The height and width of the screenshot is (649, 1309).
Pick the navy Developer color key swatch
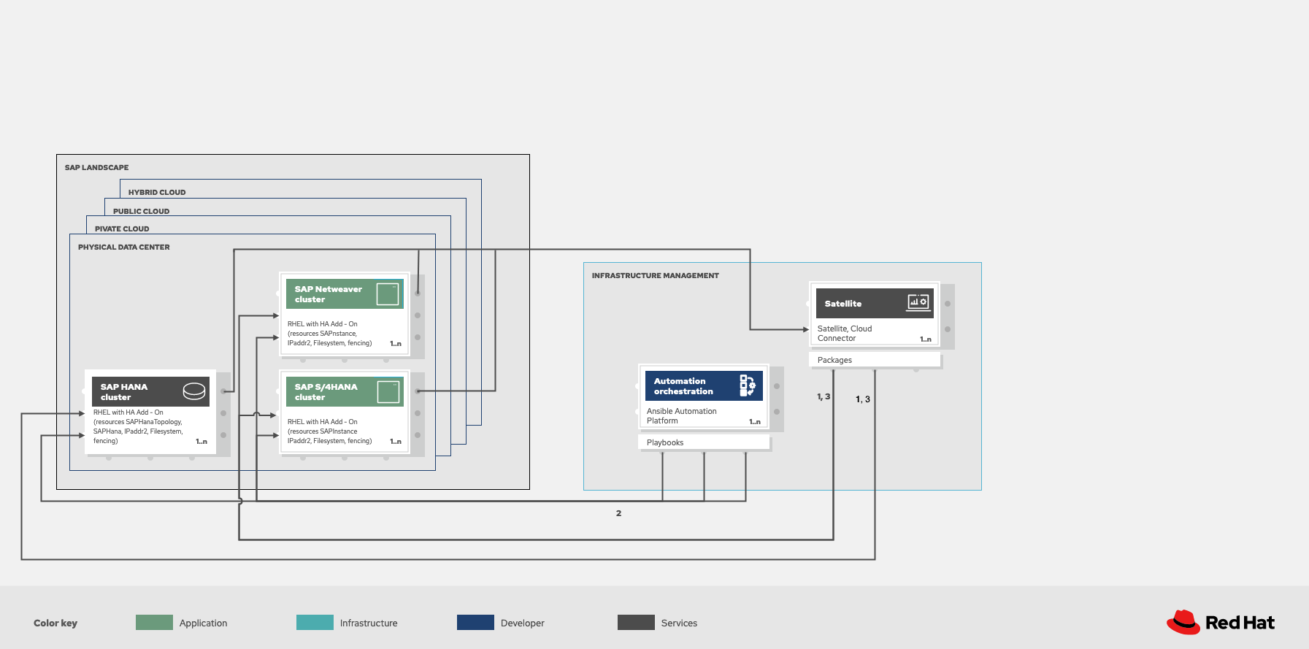click(475, 622)
